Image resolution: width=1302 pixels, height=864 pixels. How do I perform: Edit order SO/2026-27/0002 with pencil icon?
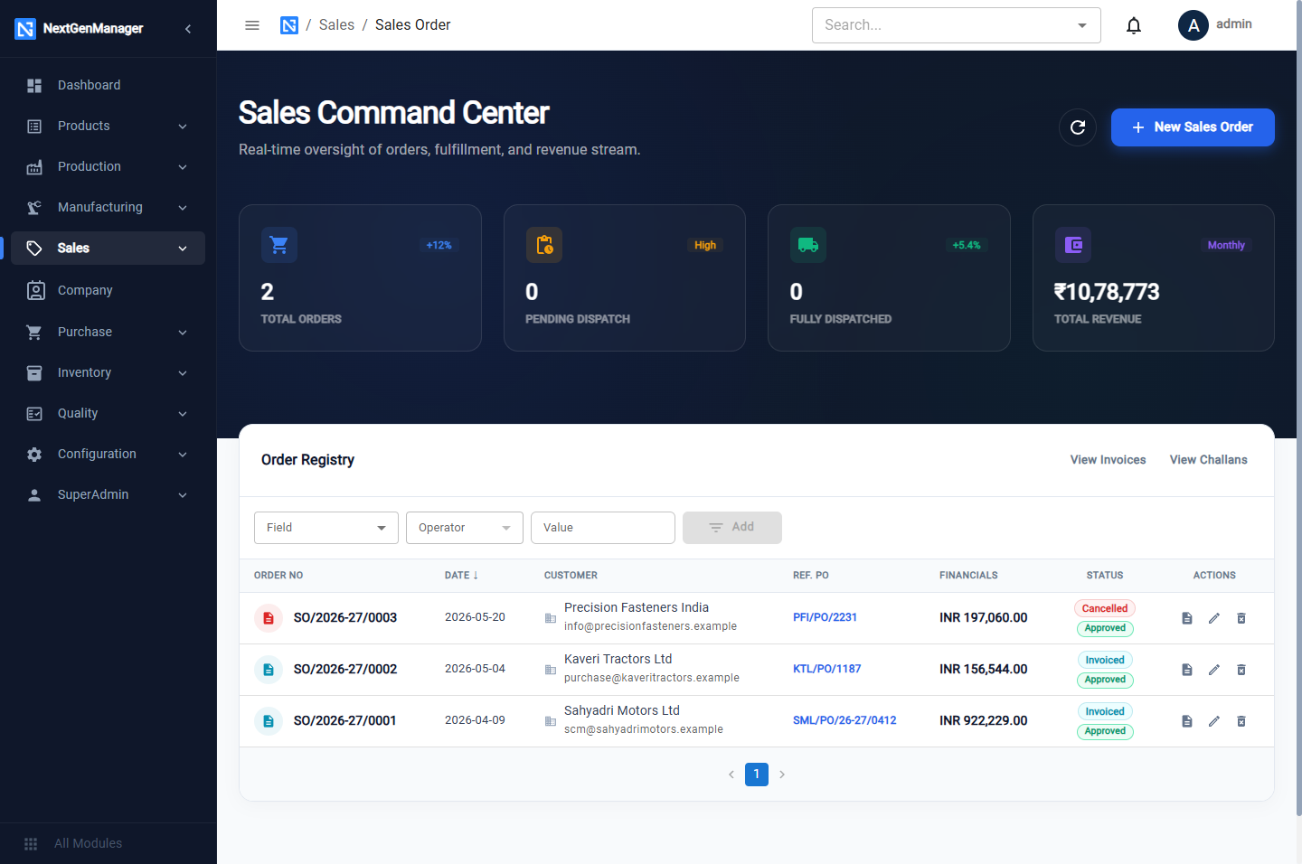1214,670
